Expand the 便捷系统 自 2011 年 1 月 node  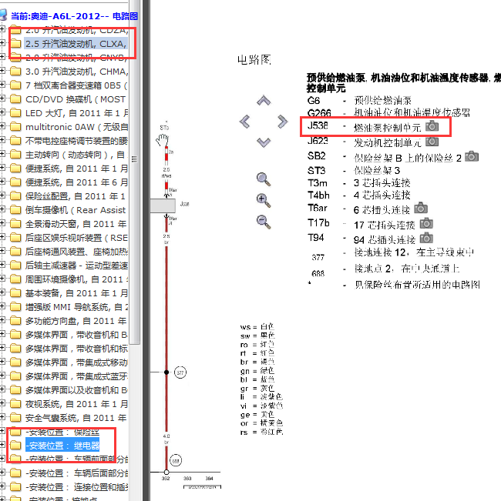2,168
